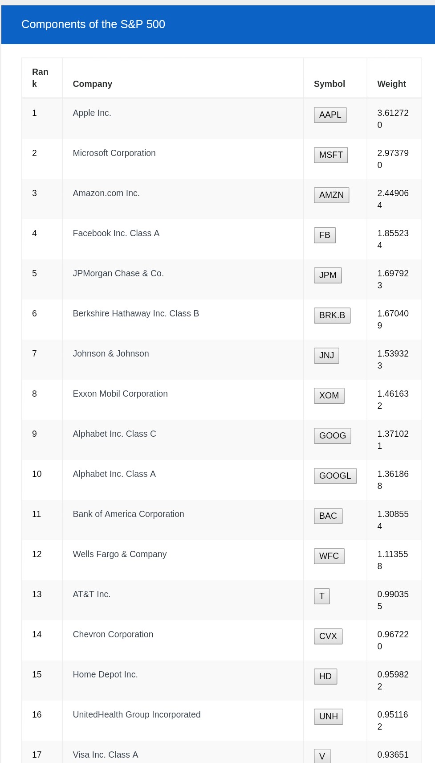Click the GOOG symbol button

pos(332,436)
